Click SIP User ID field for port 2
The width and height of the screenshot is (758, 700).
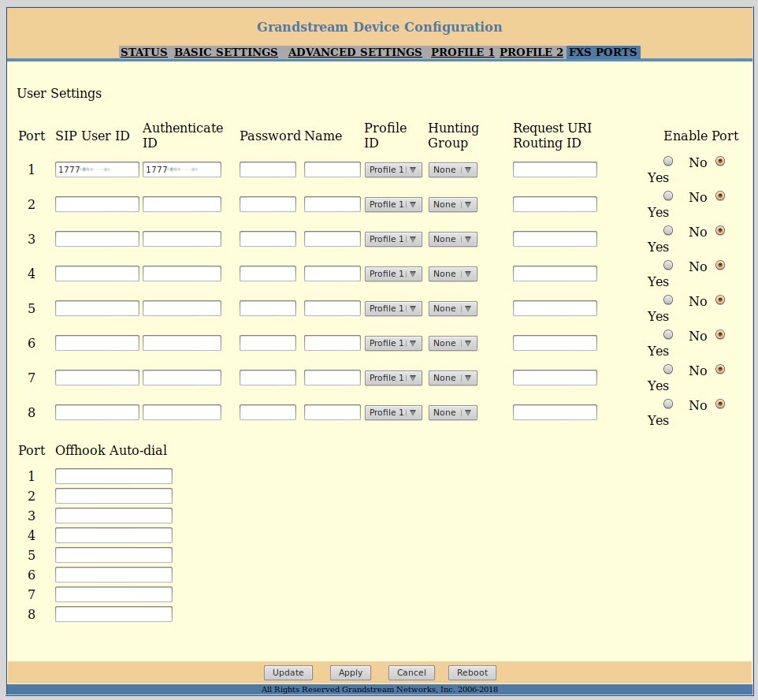[97, 204]
